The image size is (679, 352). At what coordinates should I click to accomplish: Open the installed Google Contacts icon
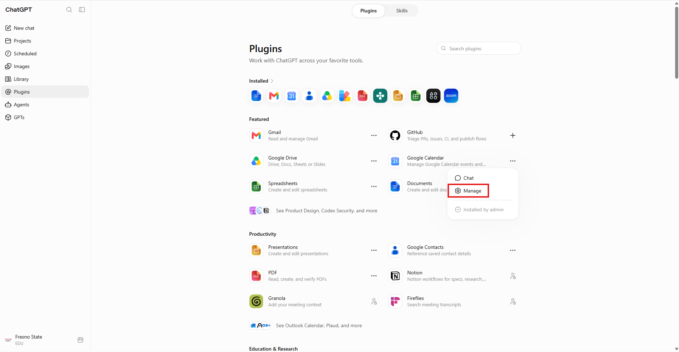pos(309,96)
